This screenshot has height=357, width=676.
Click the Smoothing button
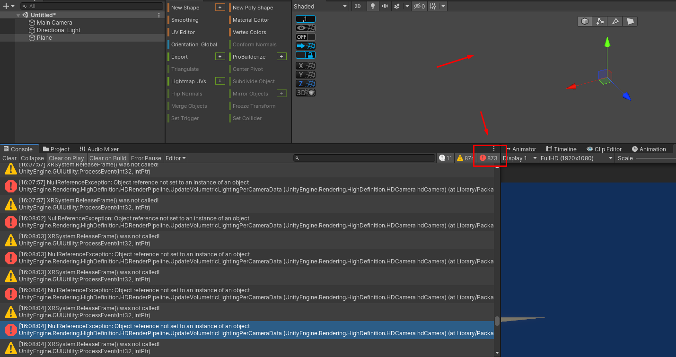(x=196, y=19)
